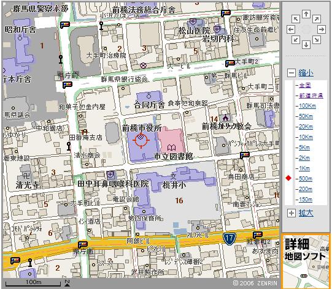332x289 pixels.
Task: Click the 食事処和楽路 label
Action: 188,103
